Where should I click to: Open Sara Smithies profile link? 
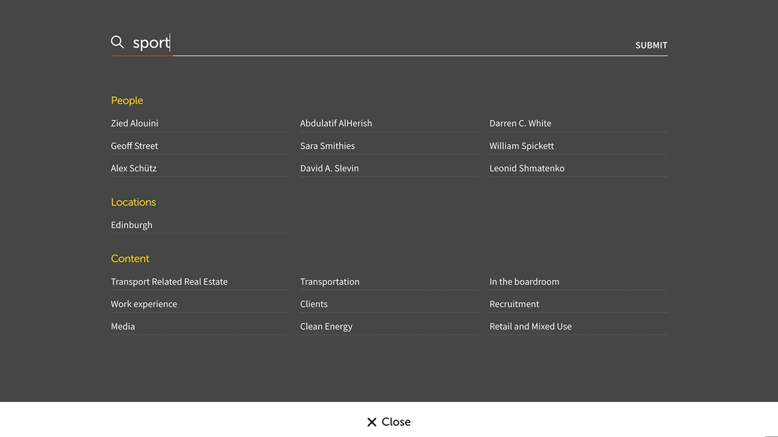[x=327, y=146]
